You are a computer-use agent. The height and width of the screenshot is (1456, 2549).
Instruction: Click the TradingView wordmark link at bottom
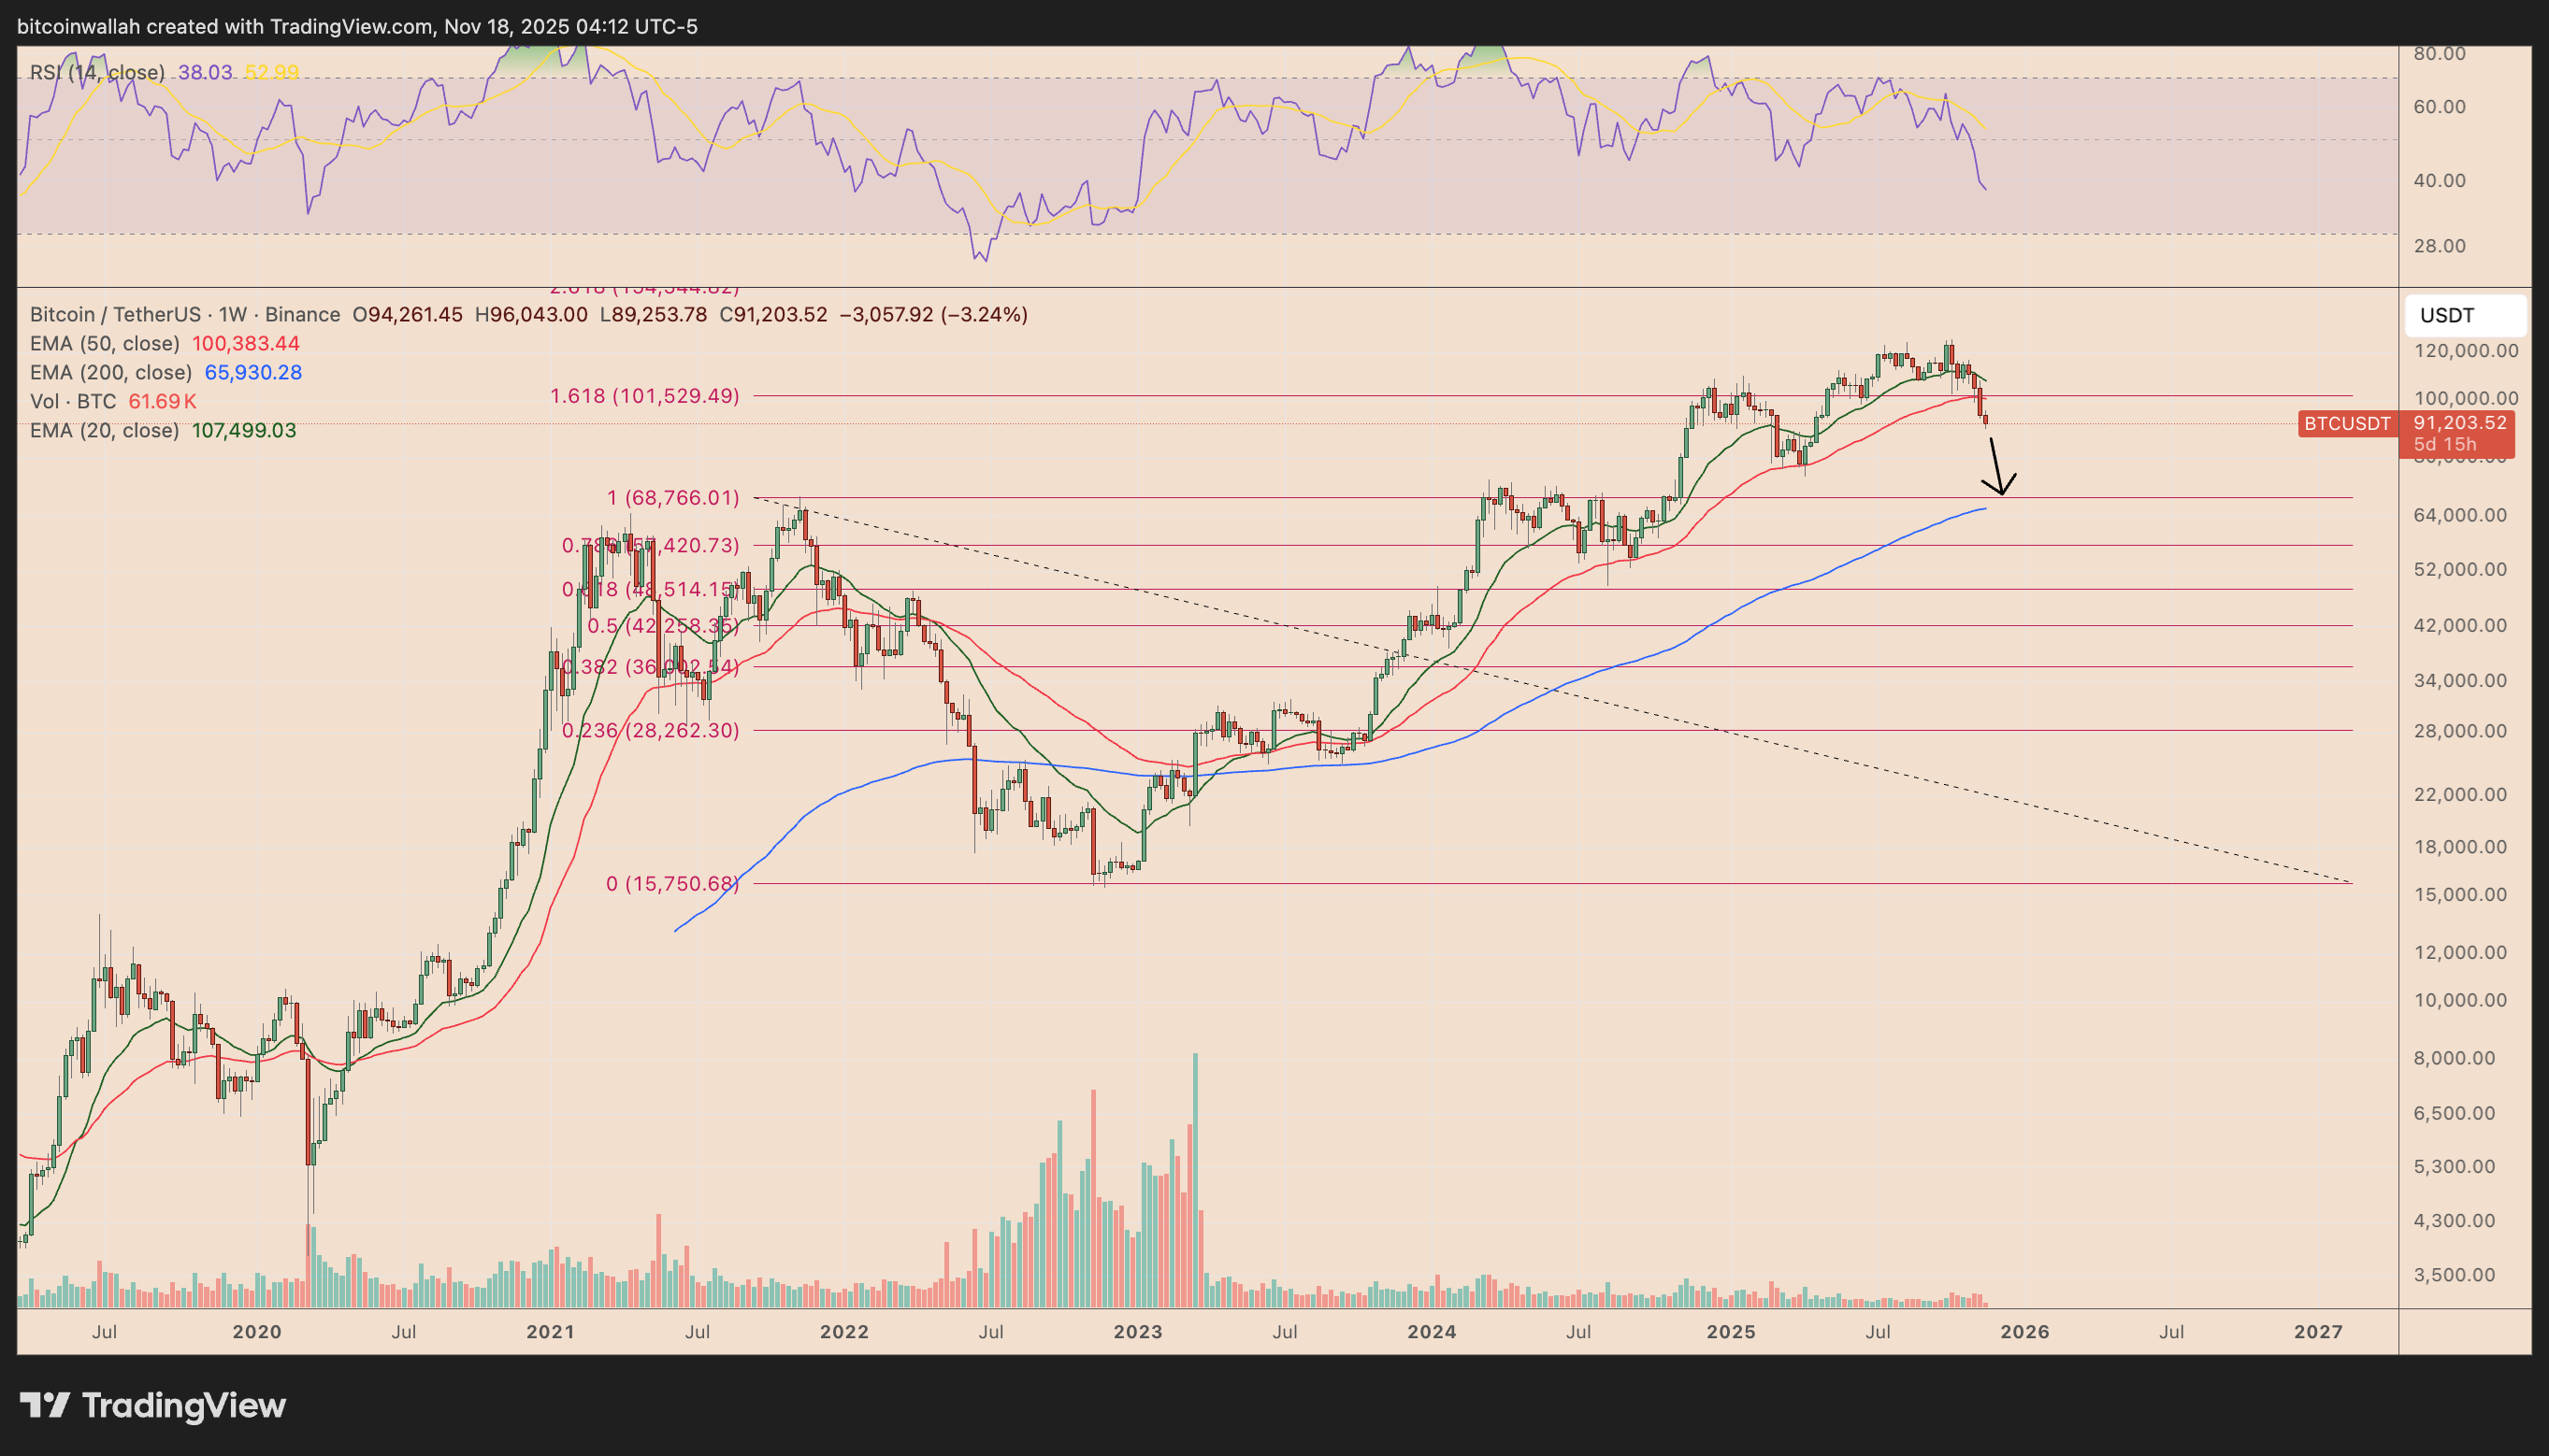coord(183,1406)
